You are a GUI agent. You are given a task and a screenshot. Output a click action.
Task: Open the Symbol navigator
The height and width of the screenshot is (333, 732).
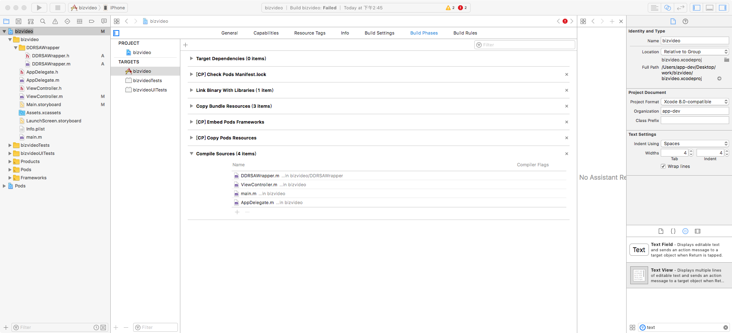click(x=31, y=21)
